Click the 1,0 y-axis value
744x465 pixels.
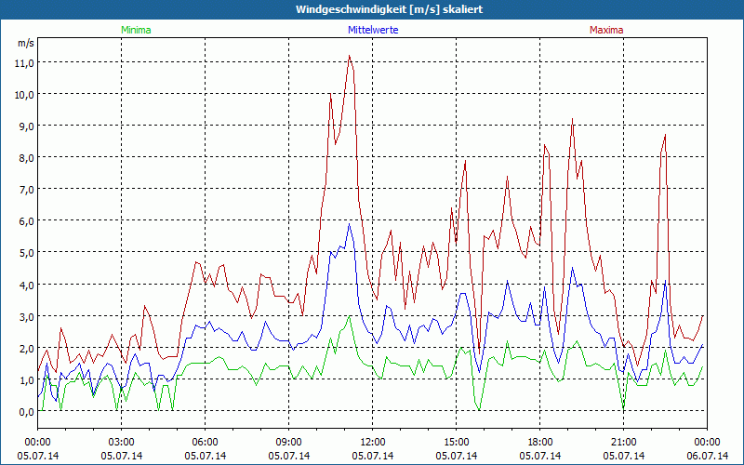point(27,380)
